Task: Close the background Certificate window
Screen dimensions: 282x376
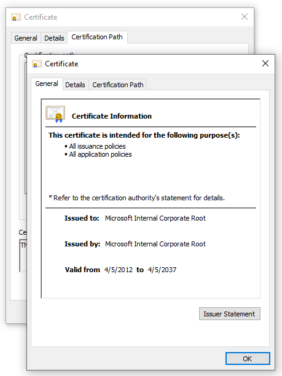Action: point(245,17)
